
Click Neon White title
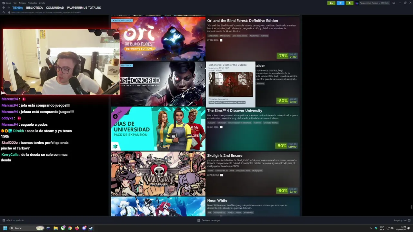(217, 200)
